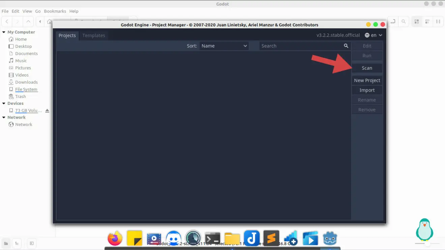Open Desktop in the sidebar
445x250 pixels.
click(x=23, y=46)
